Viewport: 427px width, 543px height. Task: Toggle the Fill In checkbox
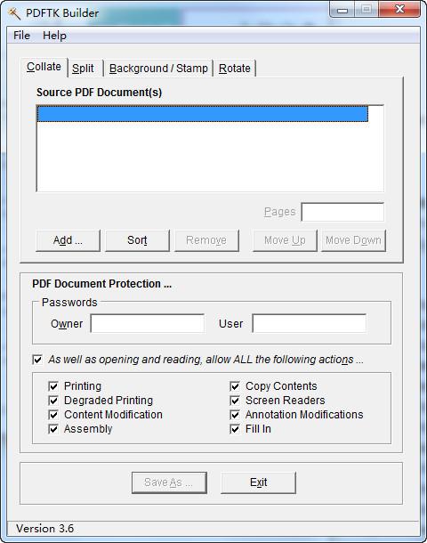click(235, 429)
